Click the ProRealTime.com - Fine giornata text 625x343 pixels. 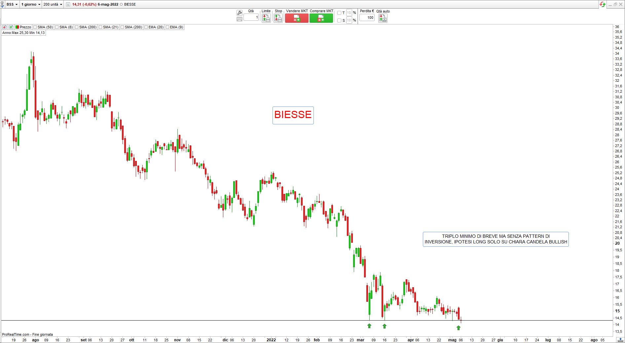coord(27,334)
